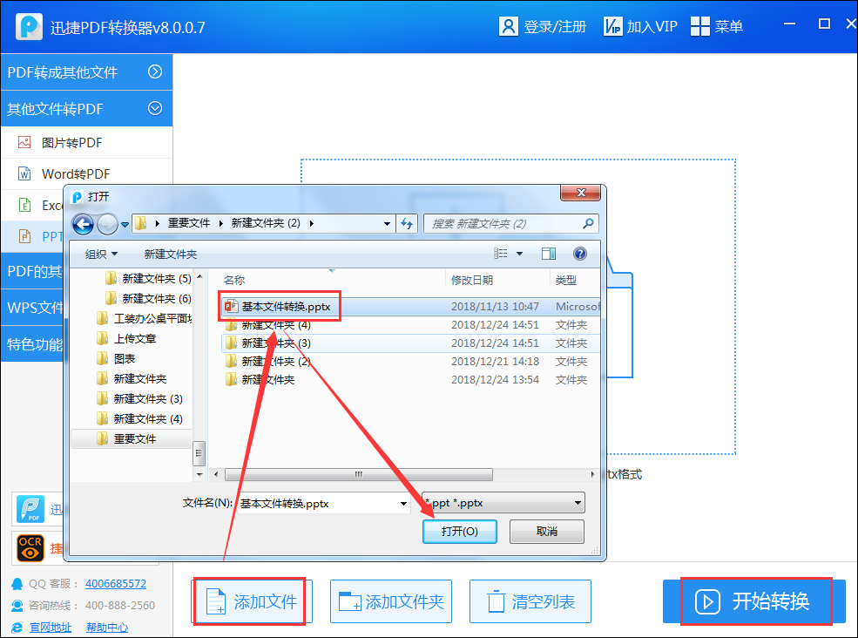Image resolution: width=858 pixels, height=638 pixels.
Task: Click the refresh button beside address bar
Action: click(x=407, y=223)
